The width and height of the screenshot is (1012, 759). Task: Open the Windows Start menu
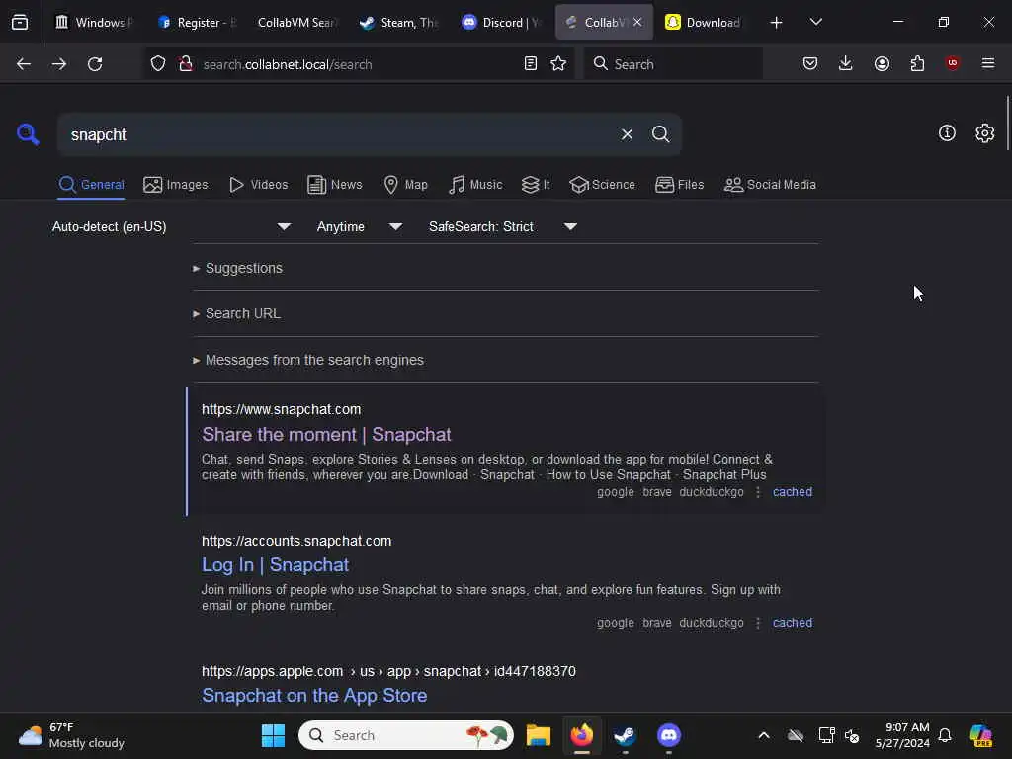pos(273,735)
